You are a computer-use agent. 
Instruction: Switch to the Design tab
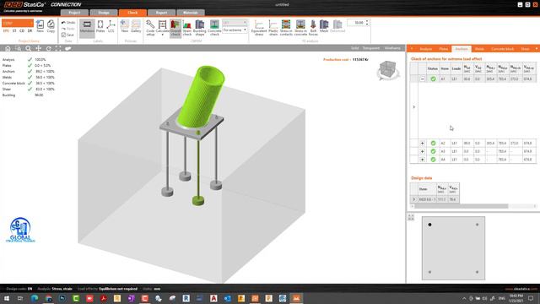coord(103,13)
